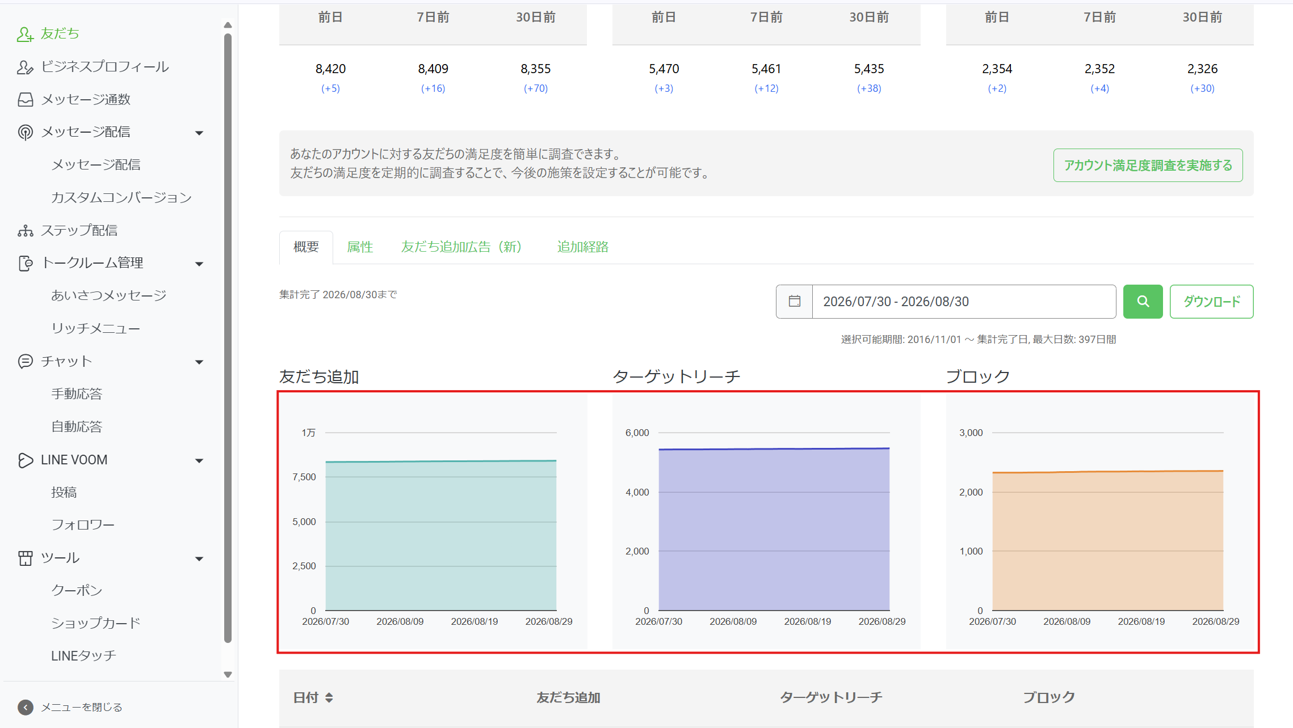Open メッセージ通数 in the sidebar
This screenshot has height=728, width=1293.
click(x=86, y=100)
